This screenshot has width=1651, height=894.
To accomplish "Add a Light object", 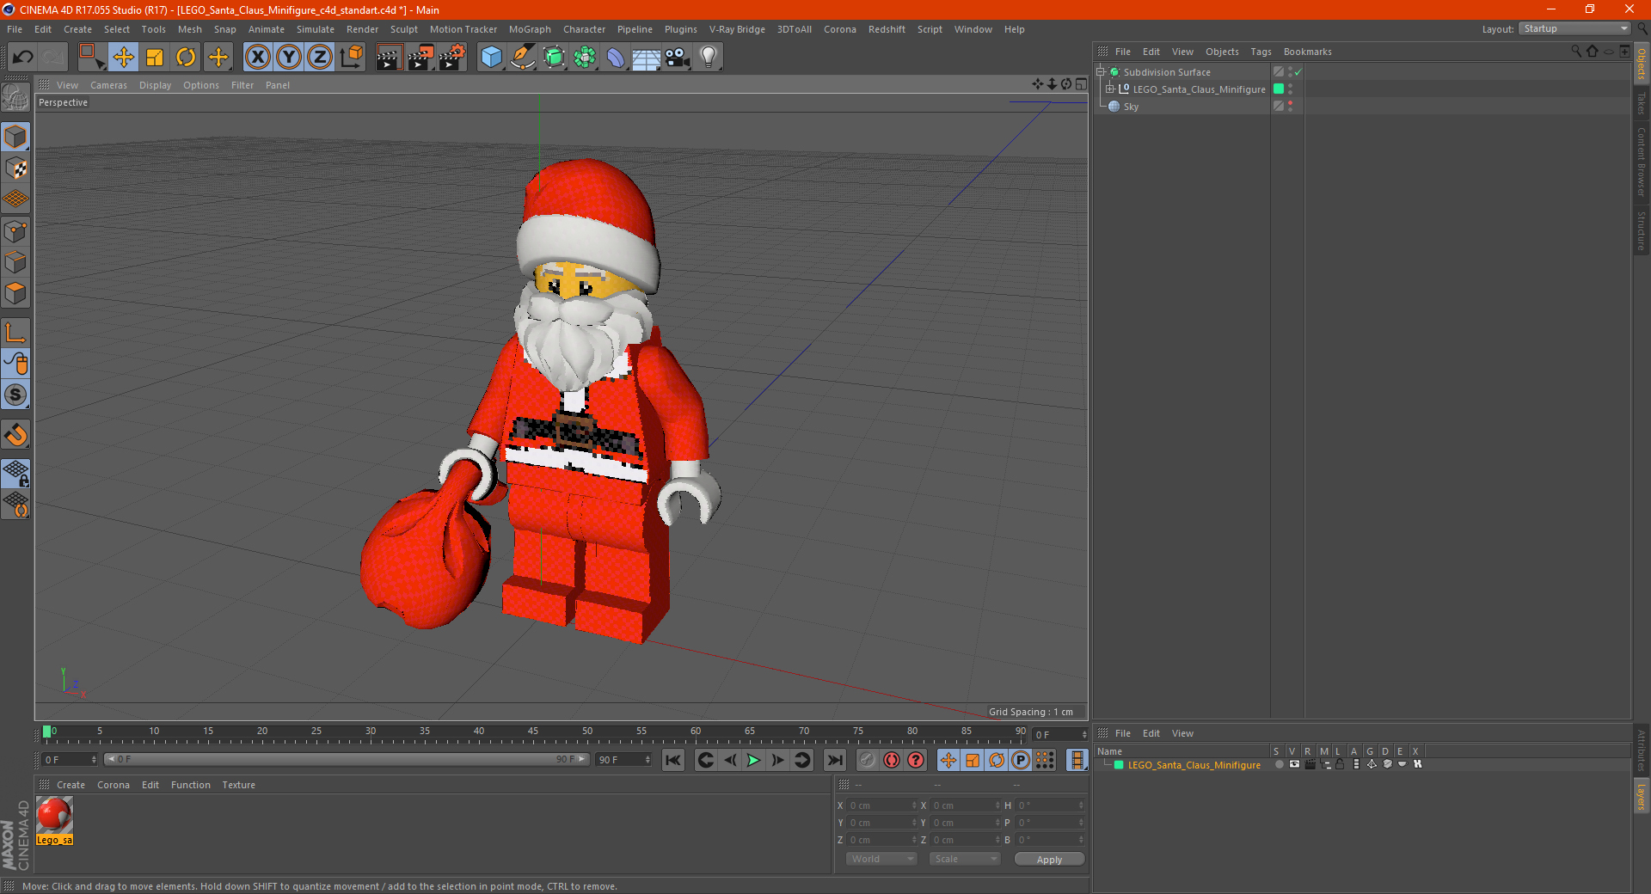I will 708,58.
